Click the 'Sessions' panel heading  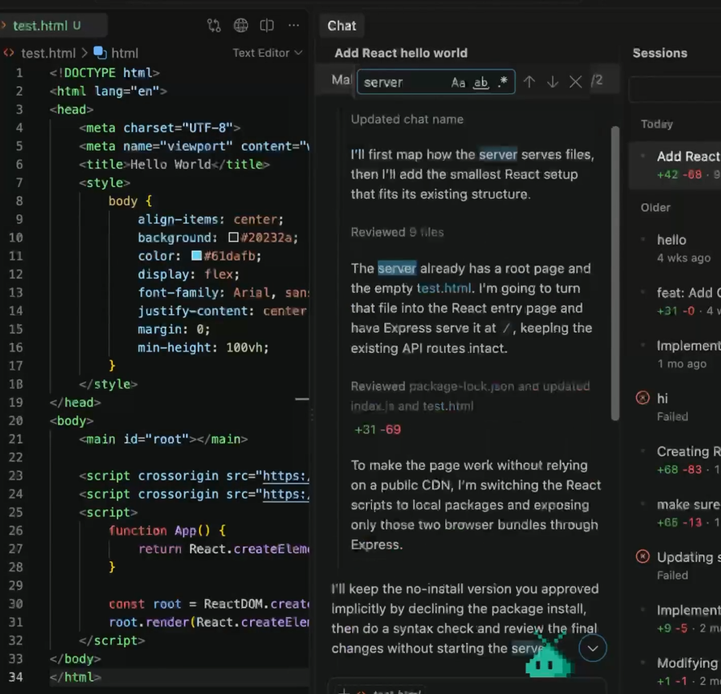coord(660,54)
